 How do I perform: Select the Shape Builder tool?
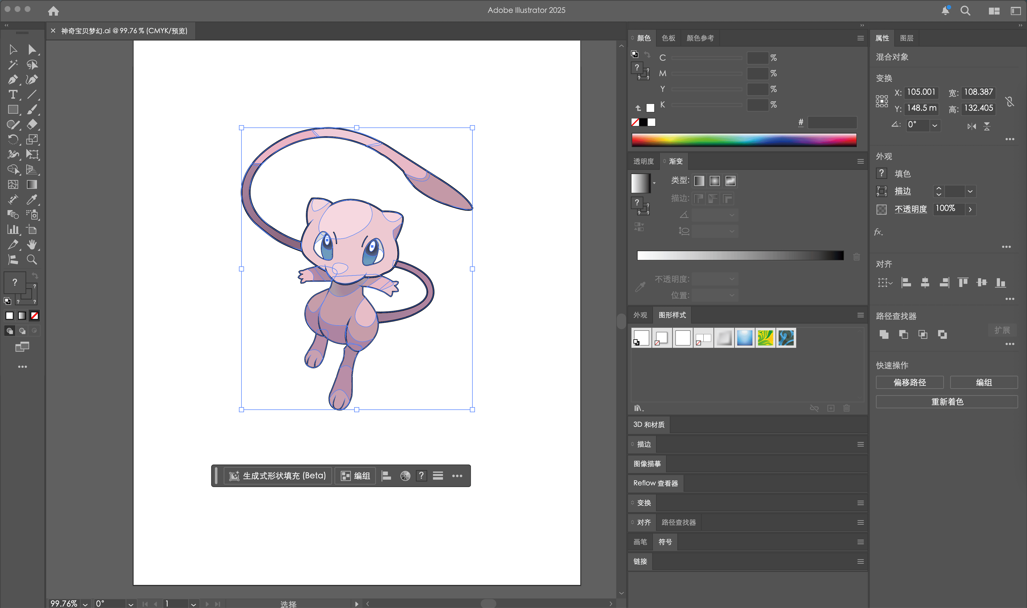tap(13, 170)
